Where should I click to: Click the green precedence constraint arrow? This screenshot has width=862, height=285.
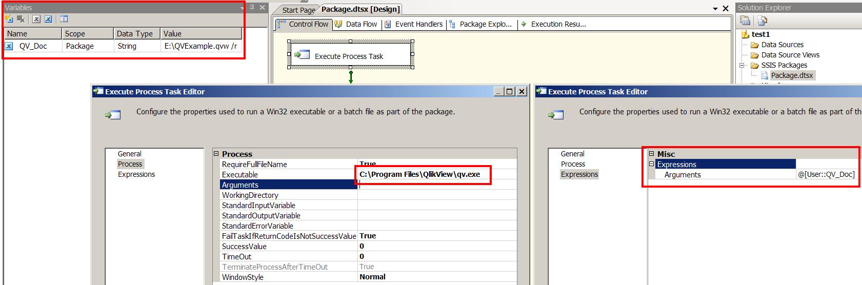[351, 76]
